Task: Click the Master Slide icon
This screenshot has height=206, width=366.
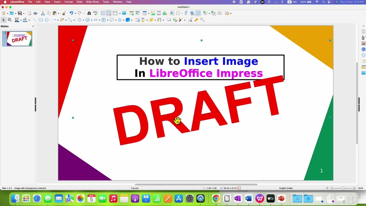Action: click(124, 13)
